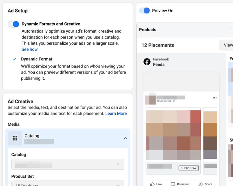Image resolution: width=233 pixels, height=186 pixels.
Task: Open the Catalog dropdown
Action: (x=68, y=164)
